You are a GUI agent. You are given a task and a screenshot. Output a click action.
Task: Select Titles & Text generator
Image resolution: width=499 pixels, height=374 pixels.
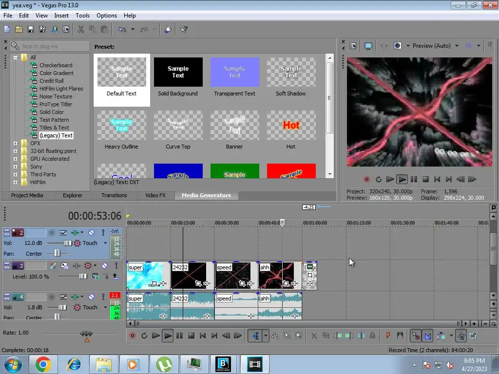pos(54,128)
